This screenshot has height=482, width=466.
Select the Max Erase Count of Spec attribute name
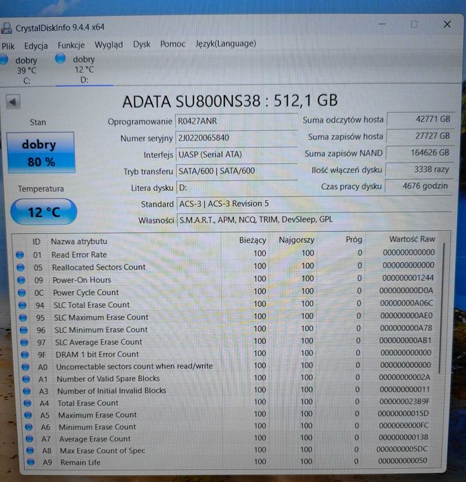(x=103, y=451)
